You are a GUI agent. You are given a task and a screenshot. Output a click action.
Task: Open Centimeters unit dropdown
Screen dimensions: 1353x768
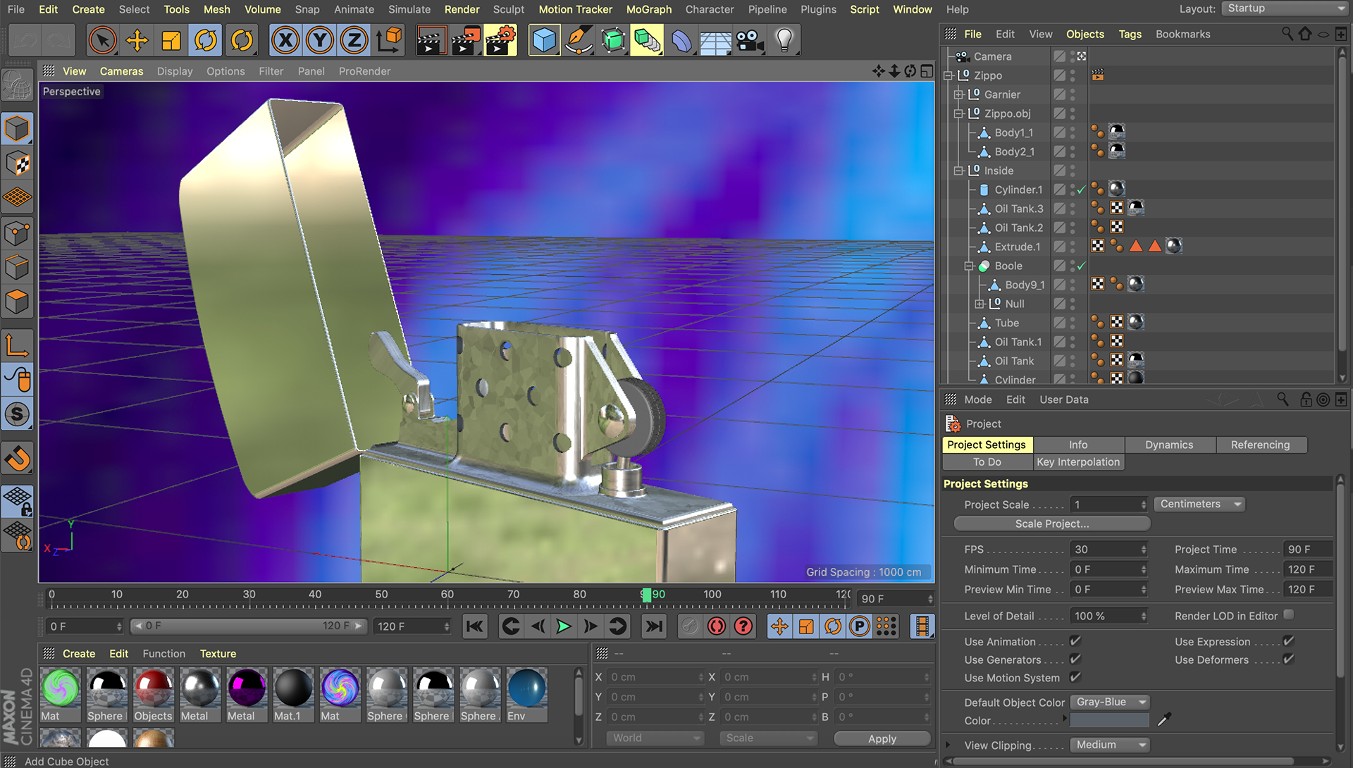click(1199, 504)
